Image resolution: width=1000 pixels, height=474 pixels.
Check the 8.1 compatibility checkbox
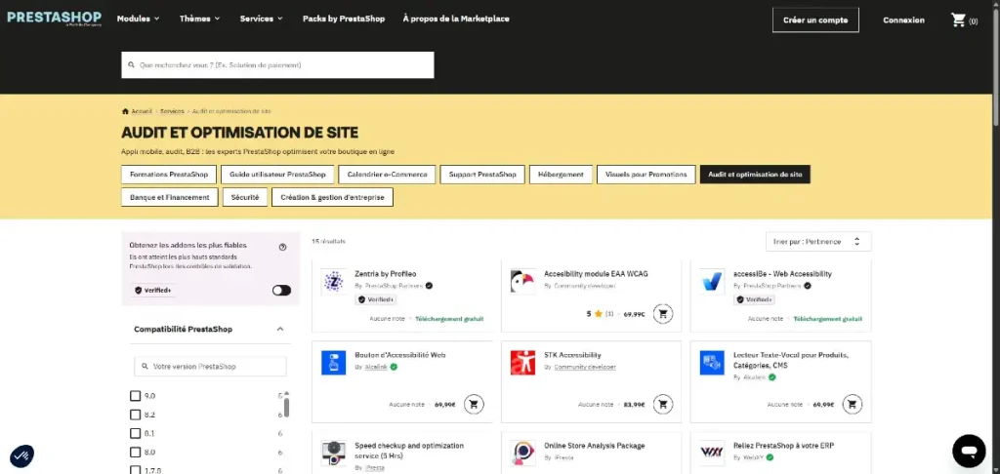coord(135,433)
